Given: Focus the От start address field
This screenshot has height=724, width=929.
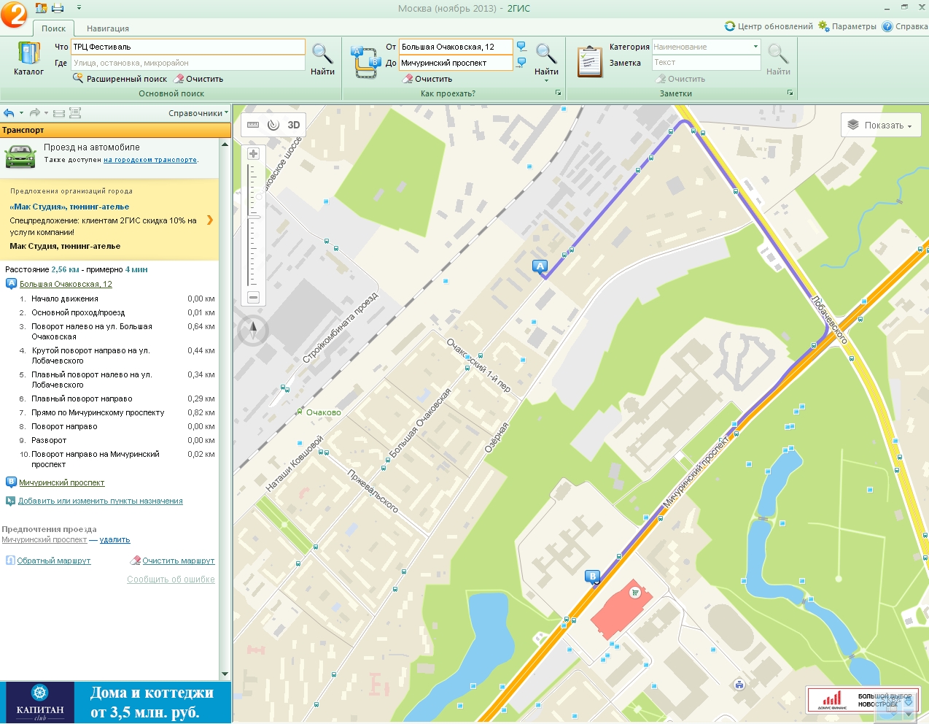Looking at the screenshot, I should coord(456,47).
